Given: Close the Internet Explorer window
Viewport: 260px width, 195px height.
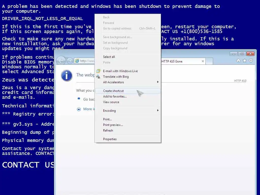Looking at the screenshot, I should coord(251,54).
